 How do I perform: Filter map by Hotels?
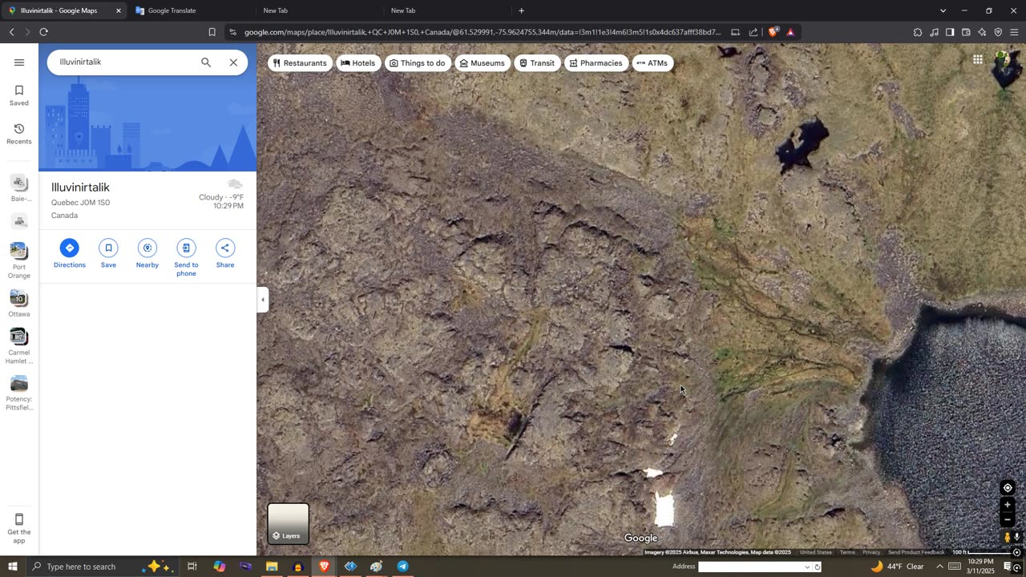click(x=357, y=63)
